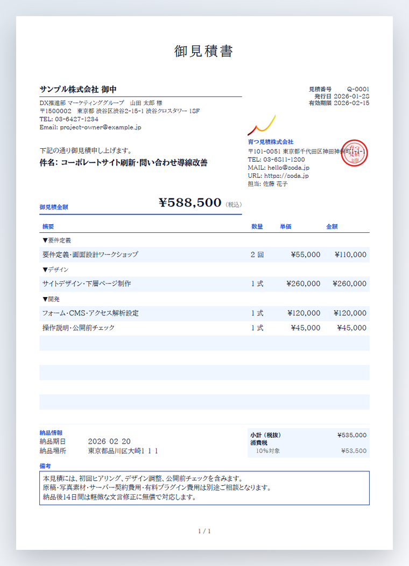Click the page number 1 / 1

204,532
